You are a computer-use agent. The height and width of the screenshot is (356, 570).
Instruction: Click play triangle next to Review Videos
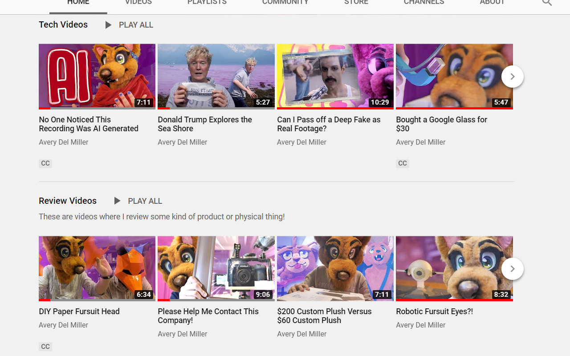117,201
